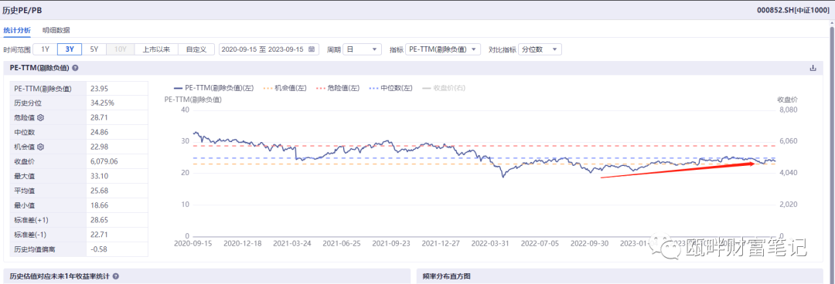Click the left axis value 40
The width and height of the screenshot is (835, 284).
(186, 110)
